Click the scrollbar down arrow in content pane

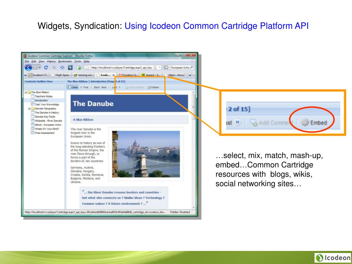click(194, 208)
